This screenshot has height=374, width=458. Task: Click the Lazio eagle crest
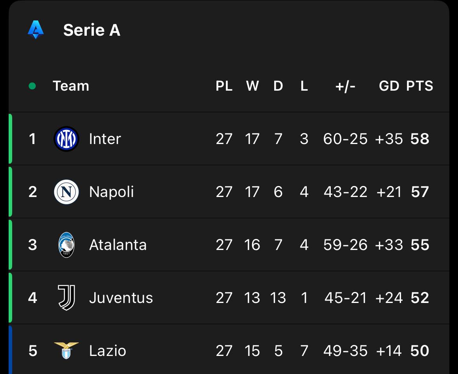[x=66, y=351]
